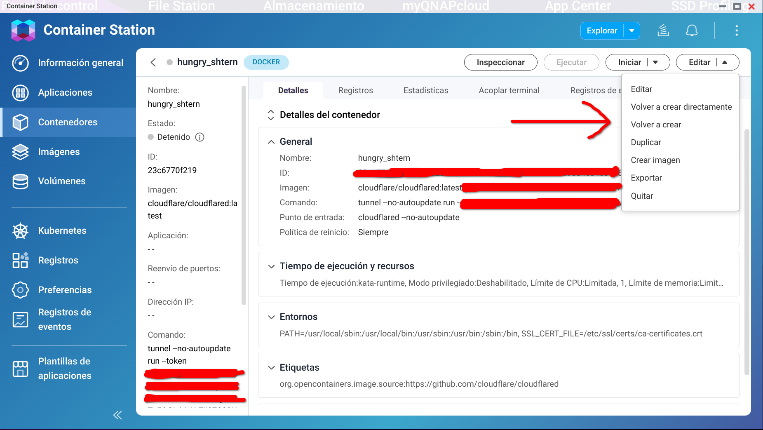Collapse the General section

click(271, 142)
